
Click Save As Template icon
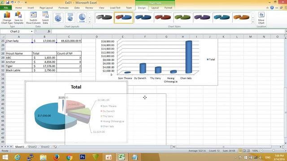(x=18, y=18)
